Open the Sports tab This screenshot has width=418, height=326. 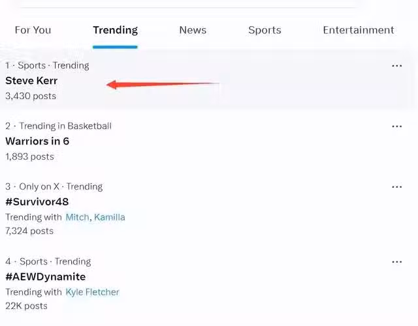(265, 30)
